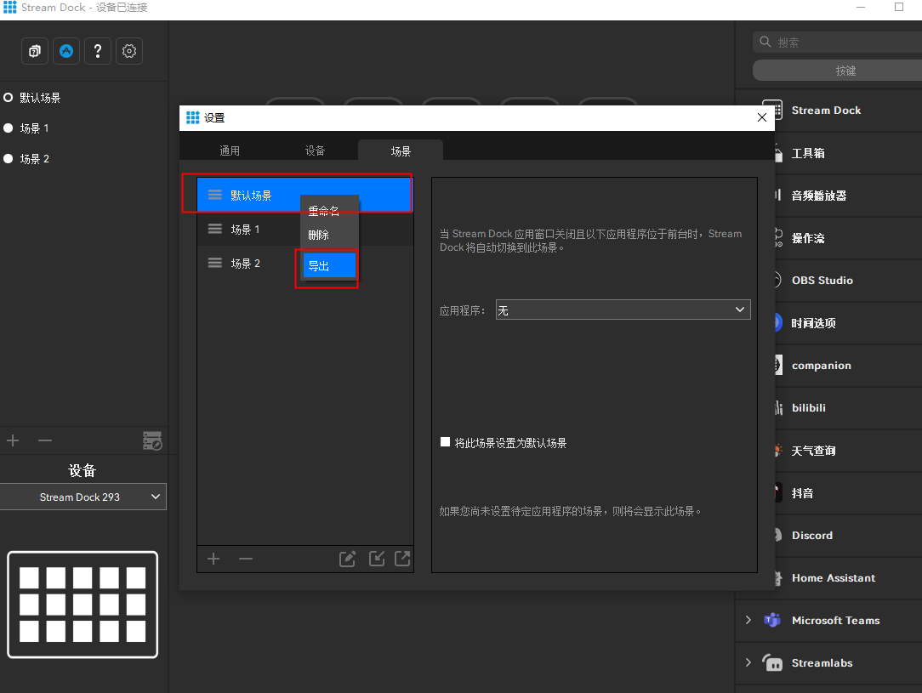Minimize the Stream Dock main window

(x=860, y=7)
